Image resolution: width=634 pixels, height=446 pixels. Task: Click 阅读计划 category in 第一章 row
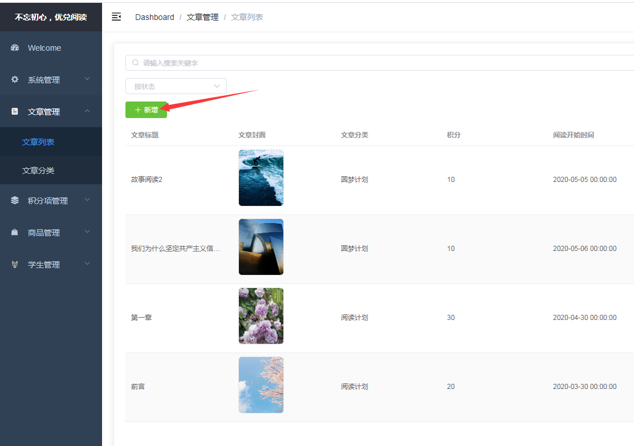pyautogui.click(x=355, y=318)
